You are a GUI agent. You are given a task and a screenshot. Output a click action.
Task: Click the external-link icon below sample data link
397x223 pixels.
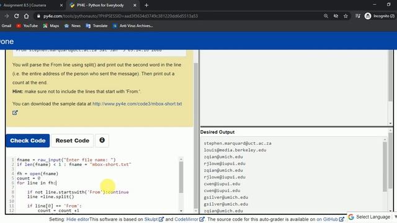coord(15,113)
